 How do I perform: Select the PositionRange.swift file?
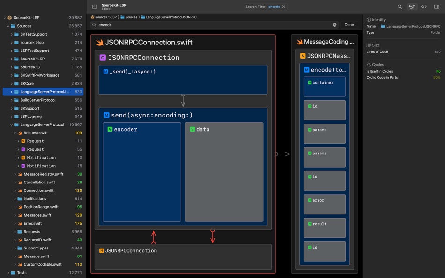click(43, 207)
